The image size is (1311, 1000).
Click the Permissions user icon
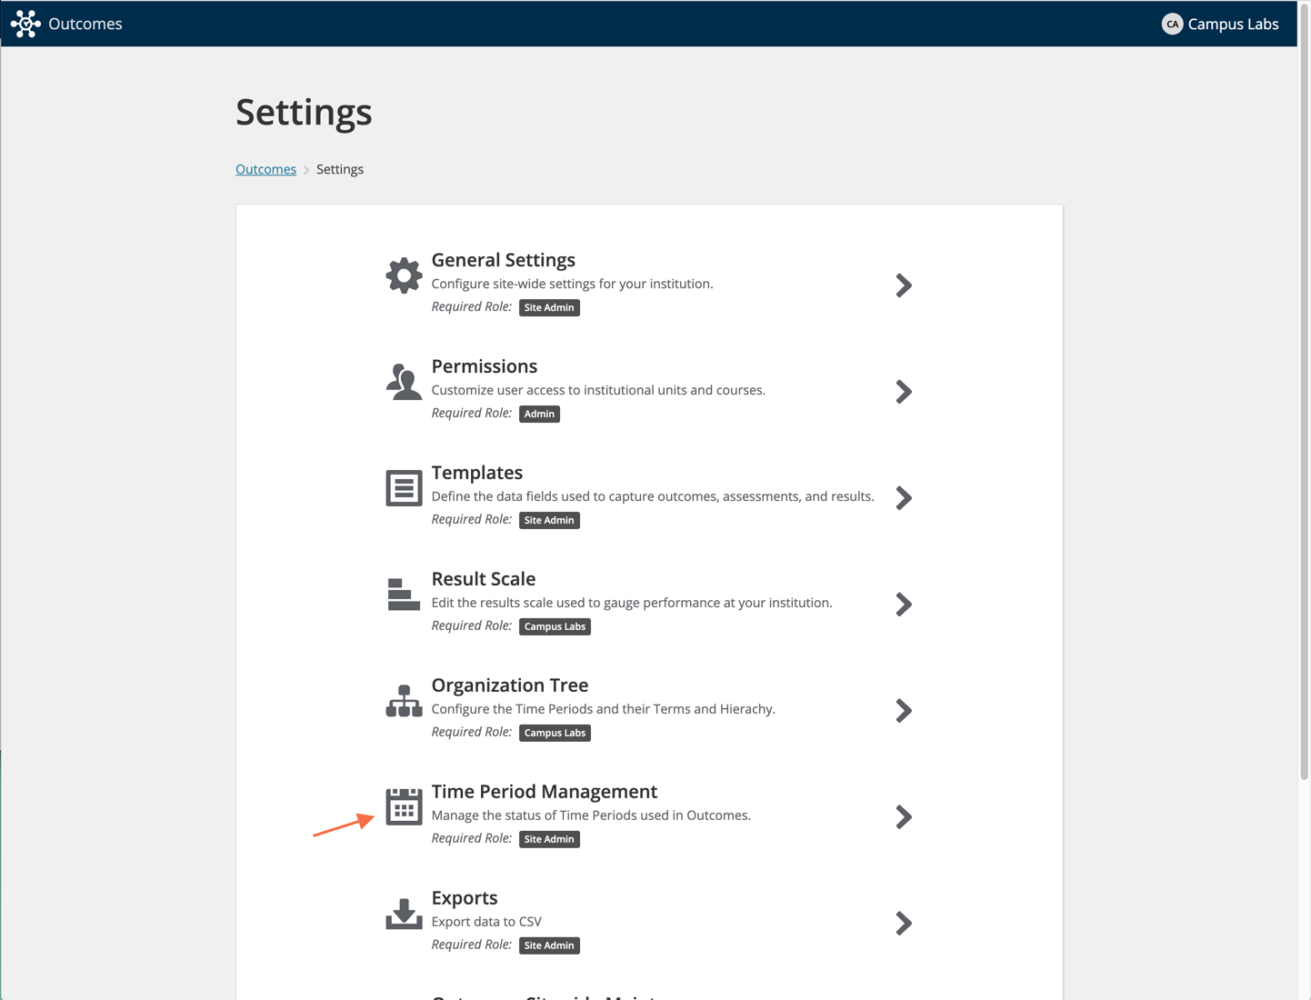[404, 382]
